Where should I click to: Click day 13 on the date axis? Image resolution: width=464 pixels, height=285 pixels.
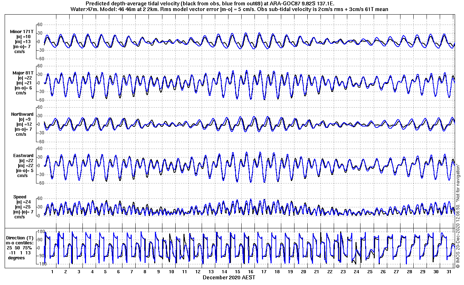(211, 271)
